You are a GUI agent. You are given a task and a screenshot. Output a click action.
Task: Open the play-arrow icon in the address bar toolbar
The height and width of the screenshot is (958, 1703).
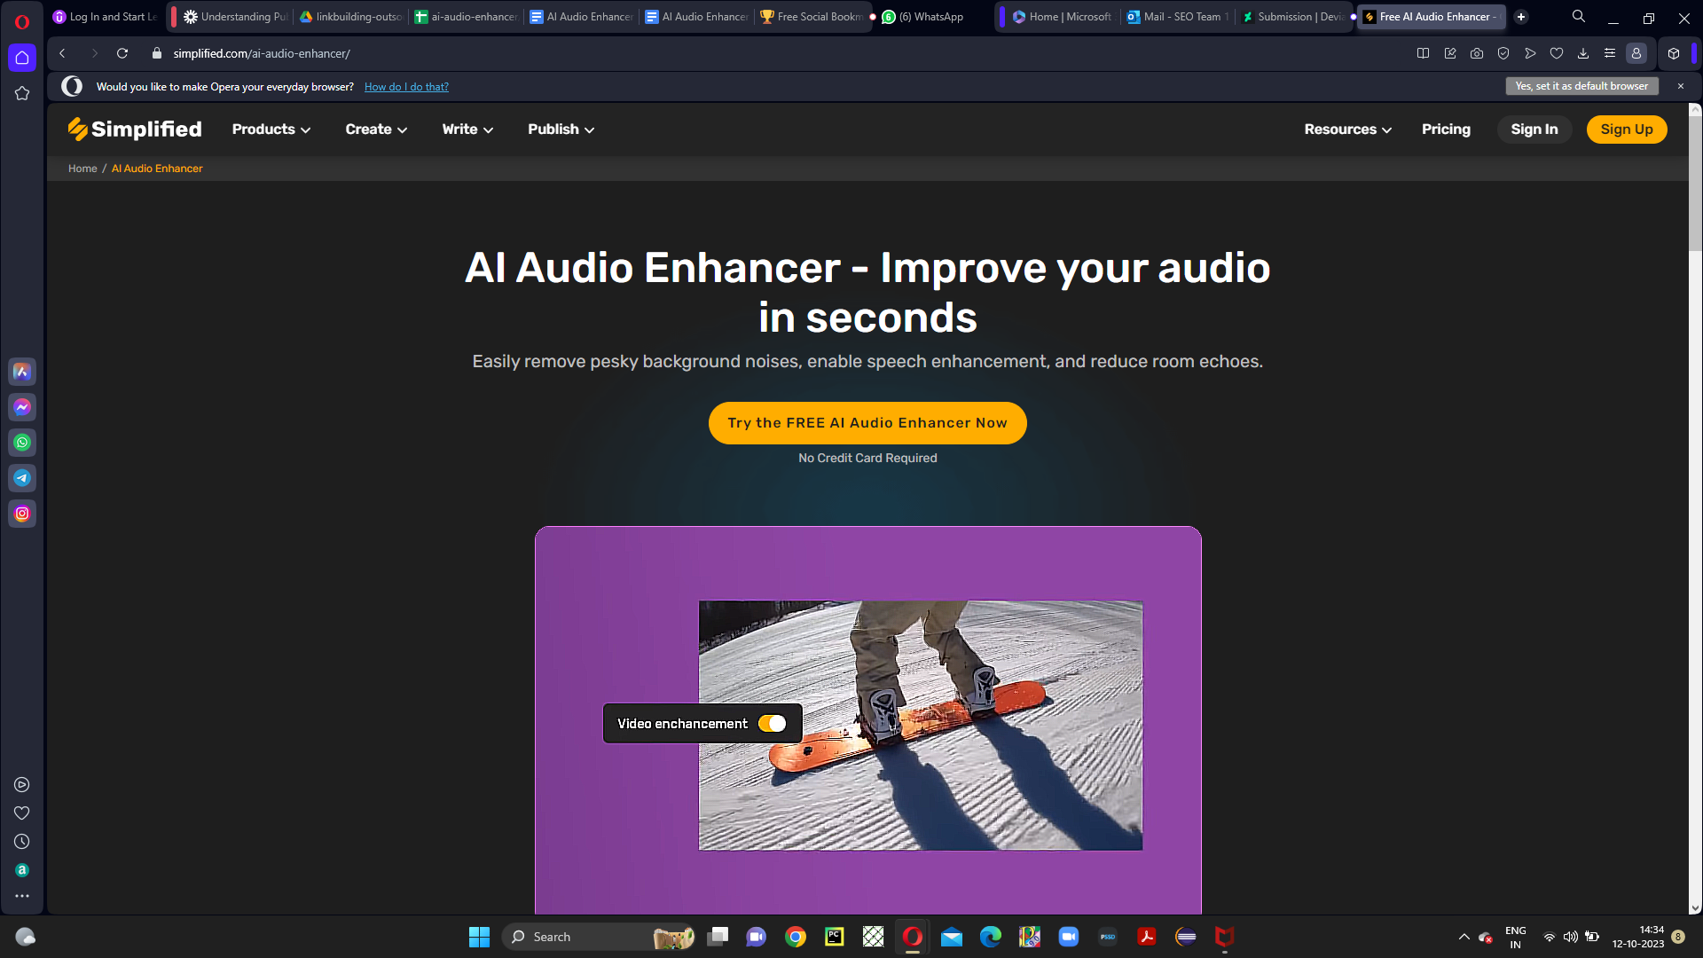tap(1530, 53)
